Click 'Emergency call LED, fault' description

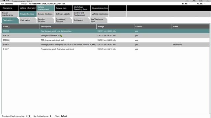coord(51,36)
